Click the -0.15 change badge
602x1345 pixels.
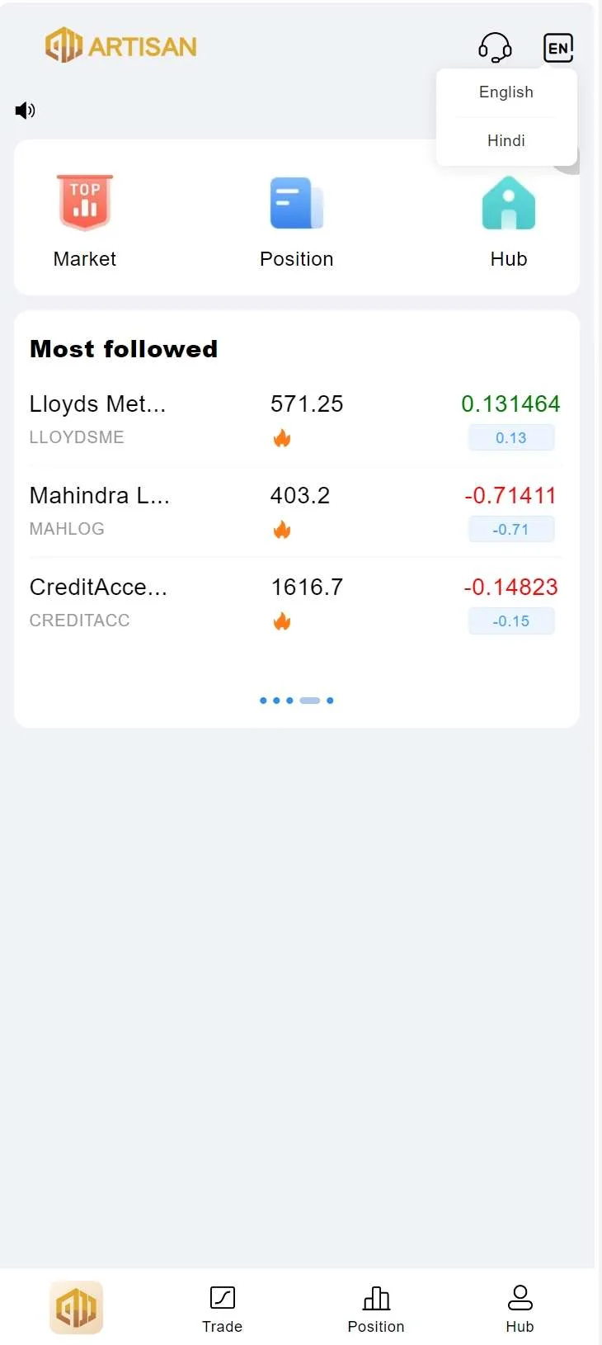pos(510,621)
